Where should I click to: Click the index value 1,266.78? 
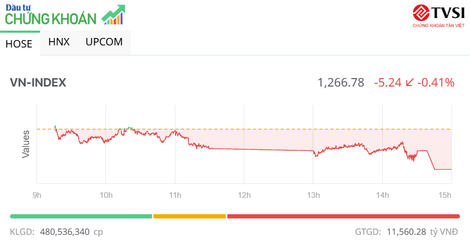(x=341, y=83)
